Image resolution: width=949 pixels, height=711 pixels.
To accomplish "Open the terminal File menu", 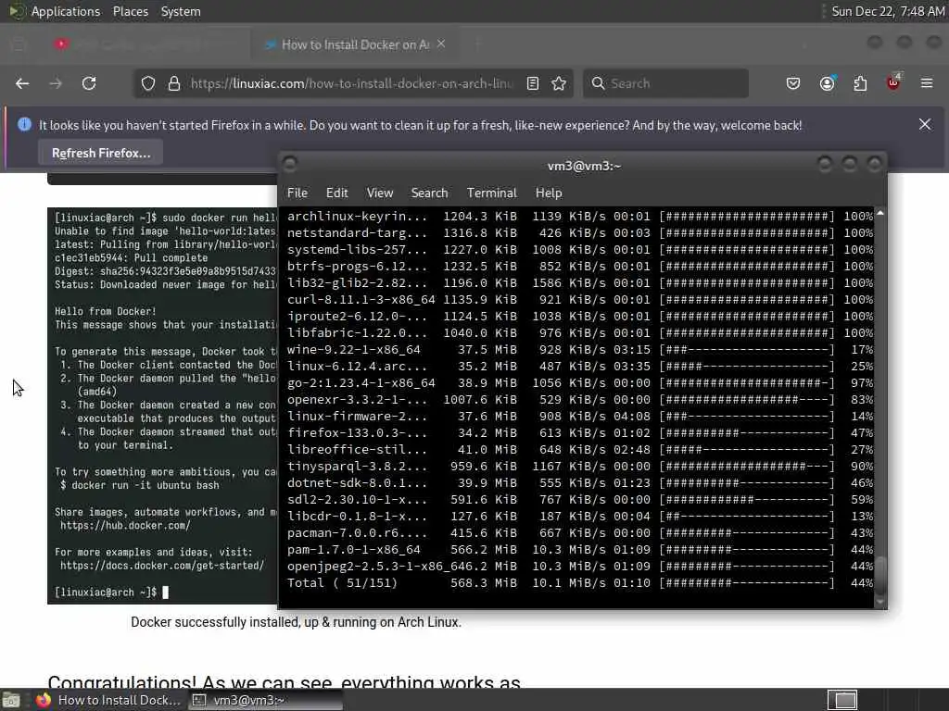I will coord(297,193).
